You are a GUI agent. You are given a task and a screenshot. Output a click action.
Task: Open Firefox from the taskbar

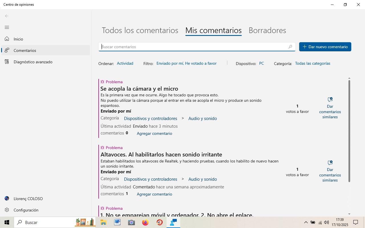tap(145, 222)
